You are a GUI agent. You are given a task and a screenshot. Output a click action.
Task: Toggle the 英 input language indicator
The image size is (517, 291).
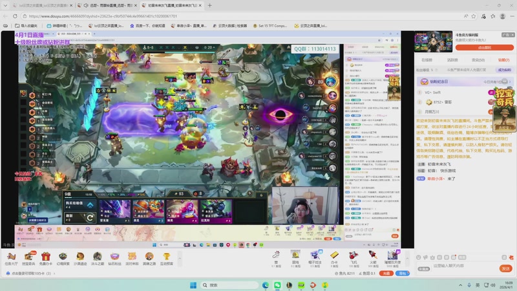click(478, 285)
